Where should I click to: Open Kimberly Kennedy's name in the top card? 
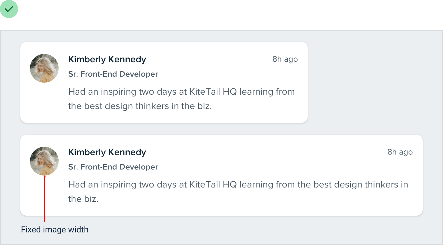tap(107, 59)
